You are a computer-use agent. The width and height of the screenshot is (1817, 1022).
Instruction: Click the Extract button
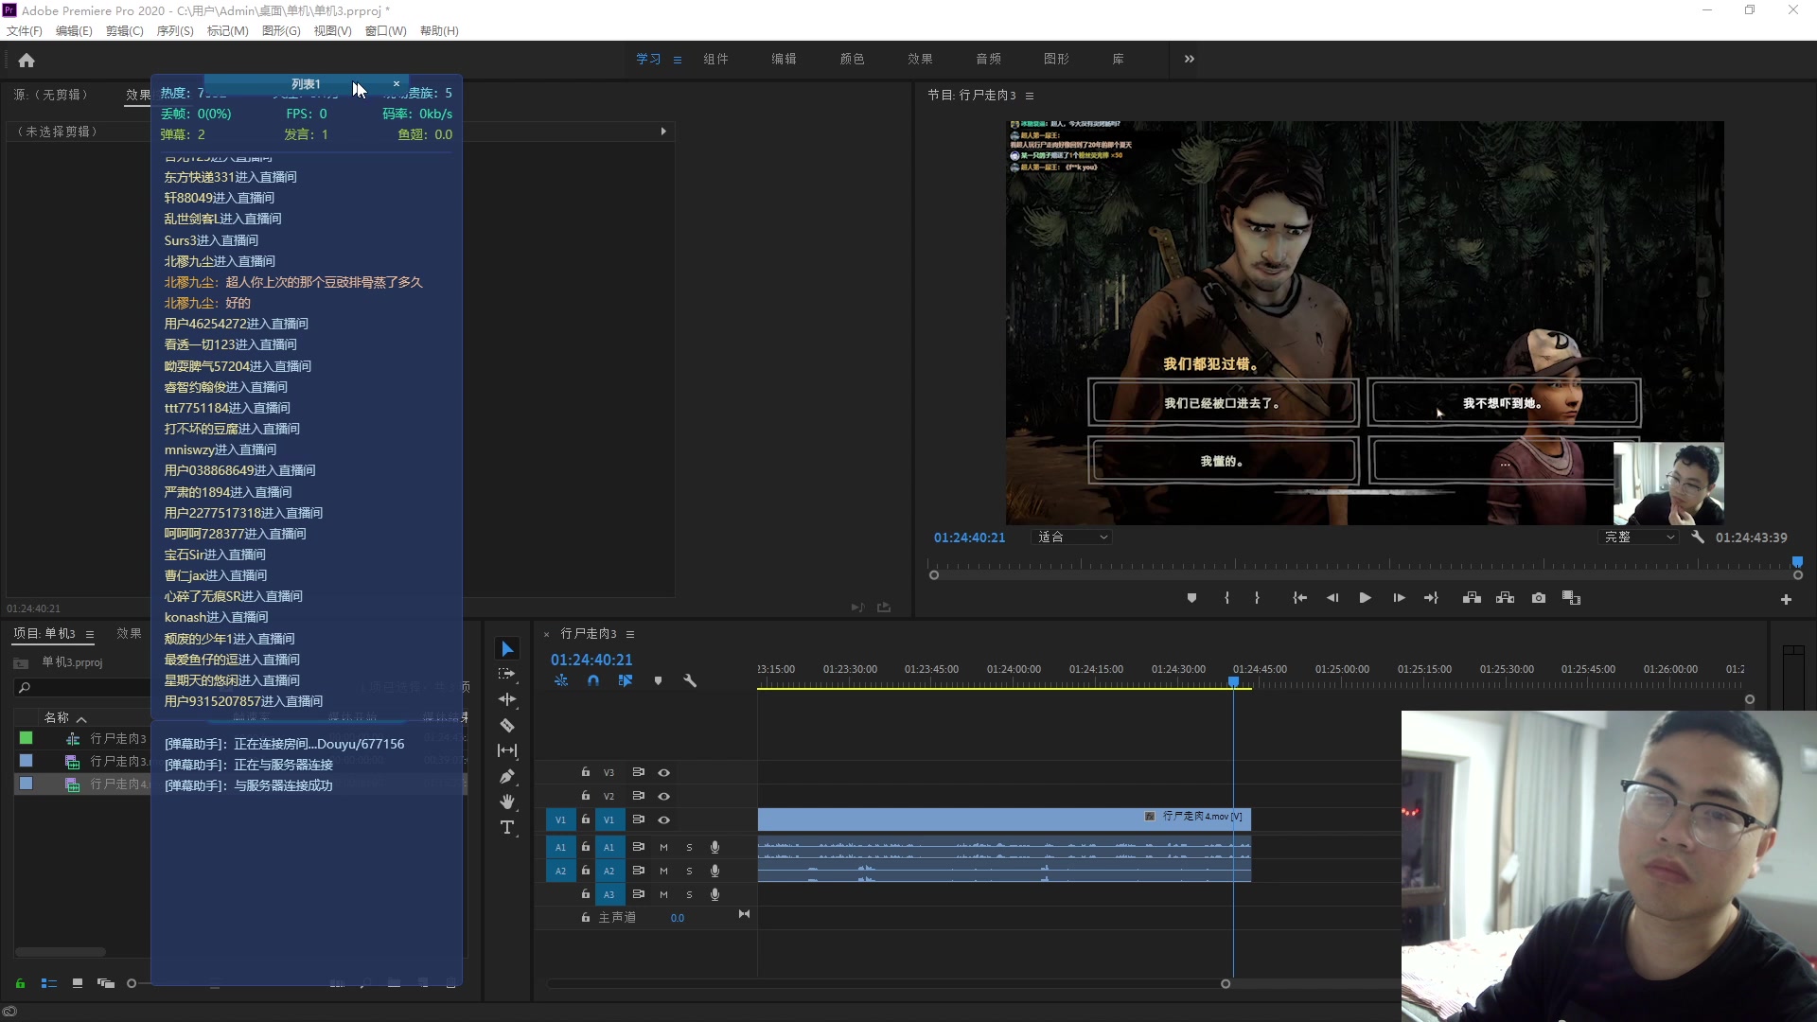[x=1505, y=598]
